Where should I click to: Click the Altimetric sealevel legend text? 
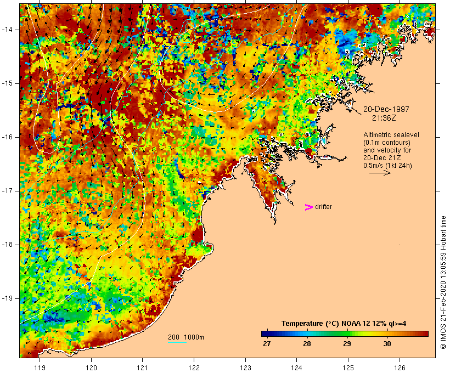point(391,135)
